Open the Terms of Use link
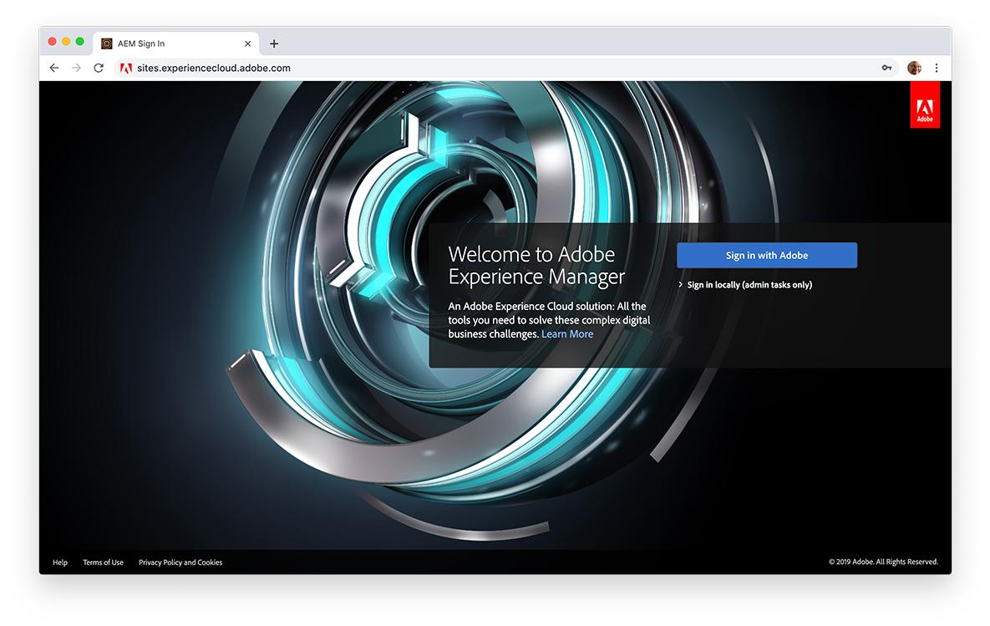The image size is (990, 626). point(103,562)
